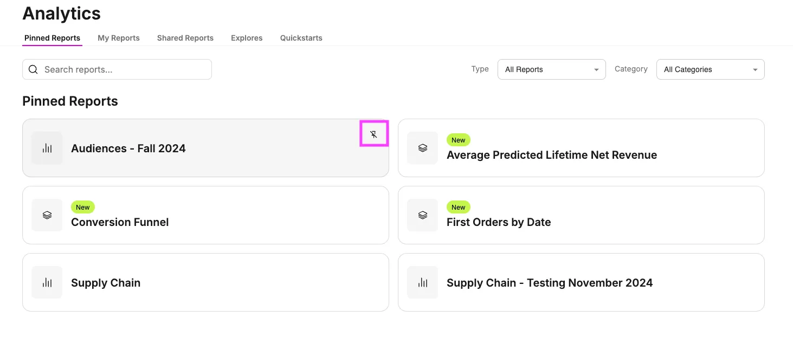
Task: Click the chart icon on Supply Chain - Testing November 2024
Action: 423,282
